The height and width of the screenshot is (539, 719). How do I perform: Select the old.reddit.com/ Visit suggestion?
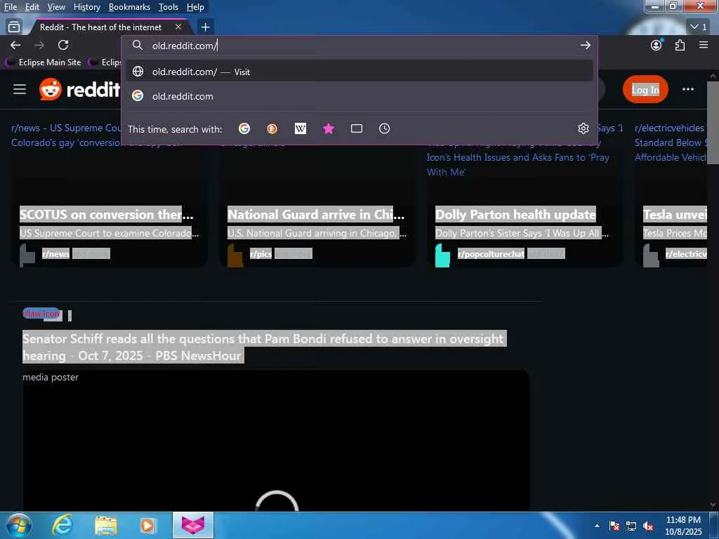(x=359, y=72)
